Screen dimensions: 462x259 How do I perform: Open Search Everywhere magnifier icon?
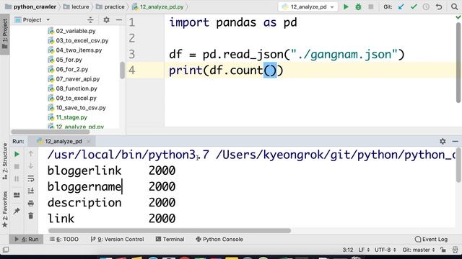tap(454, 6)
